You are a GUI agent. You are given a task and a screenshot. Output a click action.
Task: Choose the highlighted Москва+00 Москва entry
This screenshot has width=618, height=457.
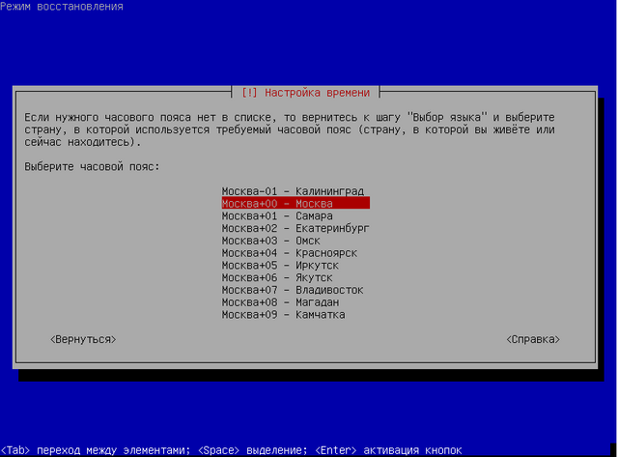coord(295,204)
